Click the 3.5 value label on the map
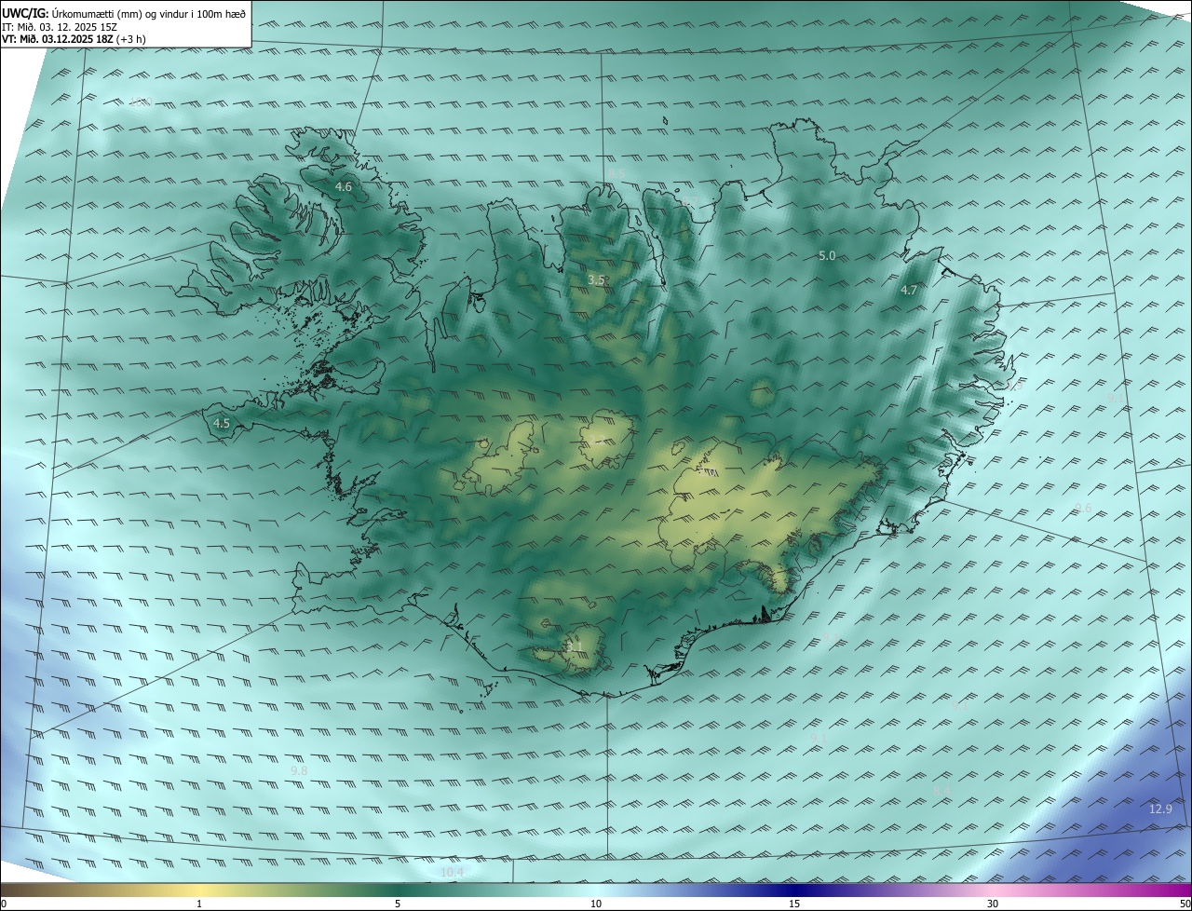Viewport: 1192px width, 911px height. 597,279
